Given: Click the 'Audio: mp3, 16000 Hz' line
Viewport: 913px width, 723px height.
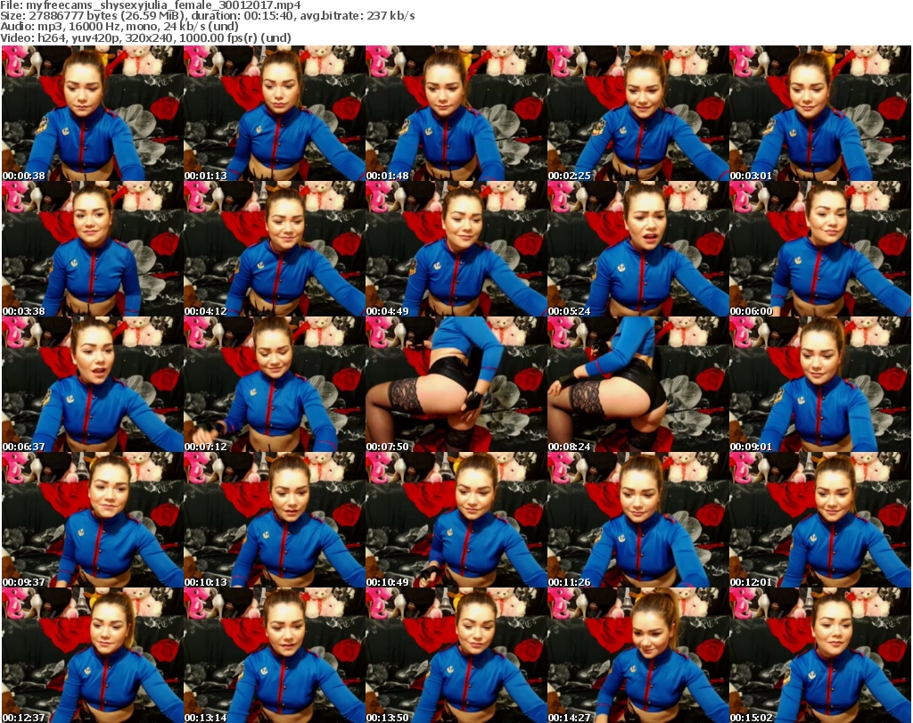Looking at the screenshot, I should pos(119,27).
